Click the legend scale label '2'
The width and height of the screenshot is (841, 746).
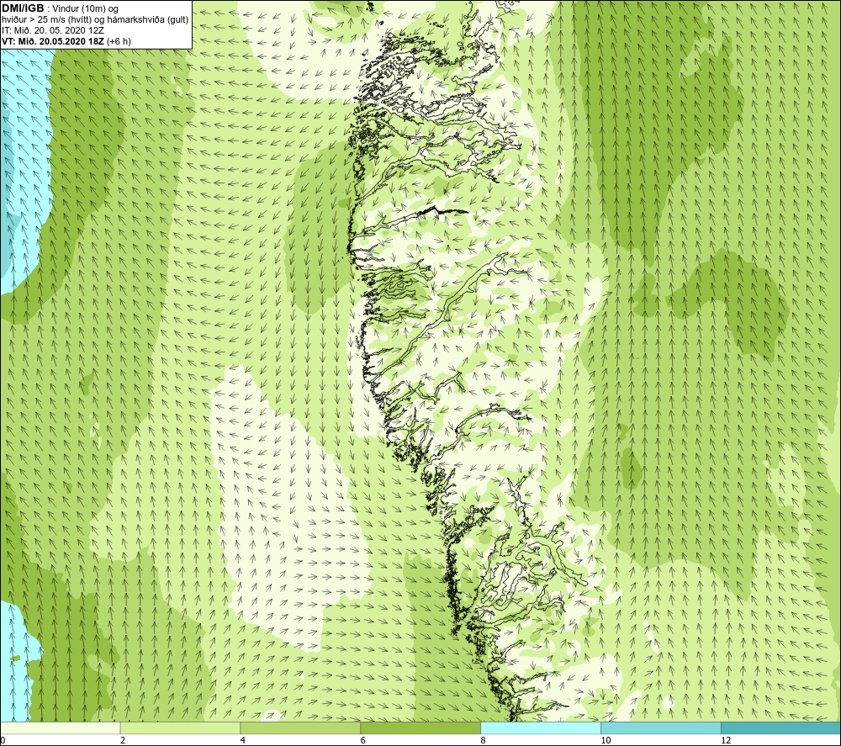123,741
